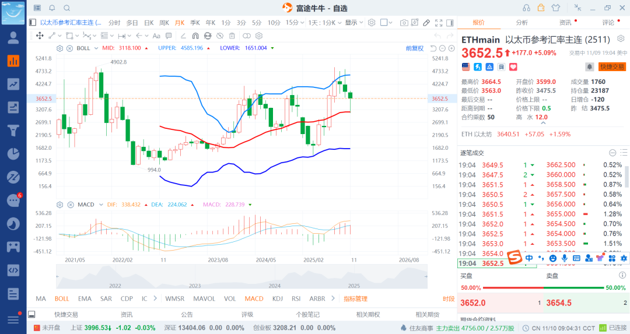
Task: Open the chart screenshot camera tool
Action: click(x=404, y=23)
